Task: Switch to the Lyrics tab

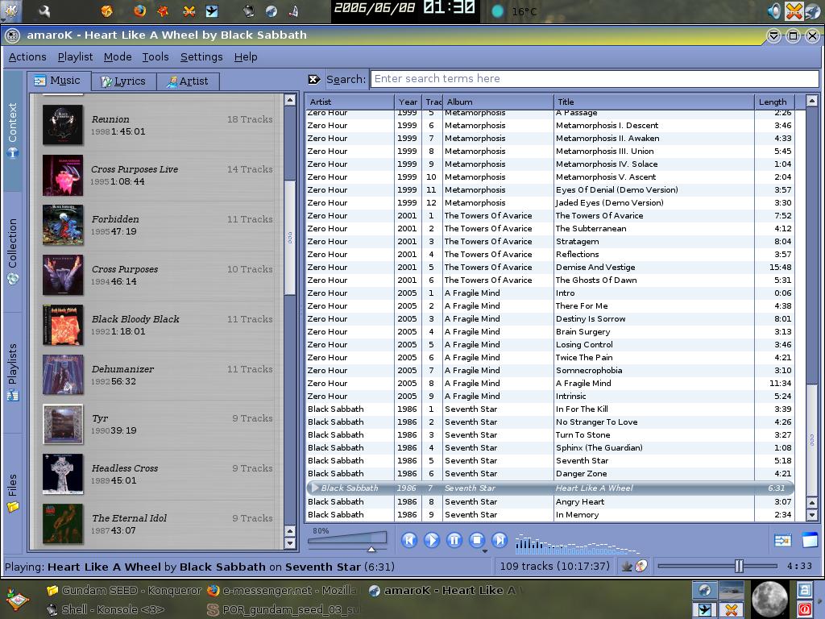Action: [123, 81]
